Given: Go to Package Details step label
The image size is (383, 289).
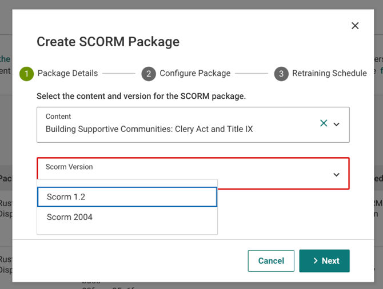Looking at the screenshot, I should tap(67, 73).
